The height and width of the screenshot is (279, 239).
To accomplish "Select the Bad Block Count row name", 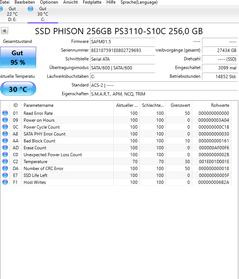I will tap(40, 141).
